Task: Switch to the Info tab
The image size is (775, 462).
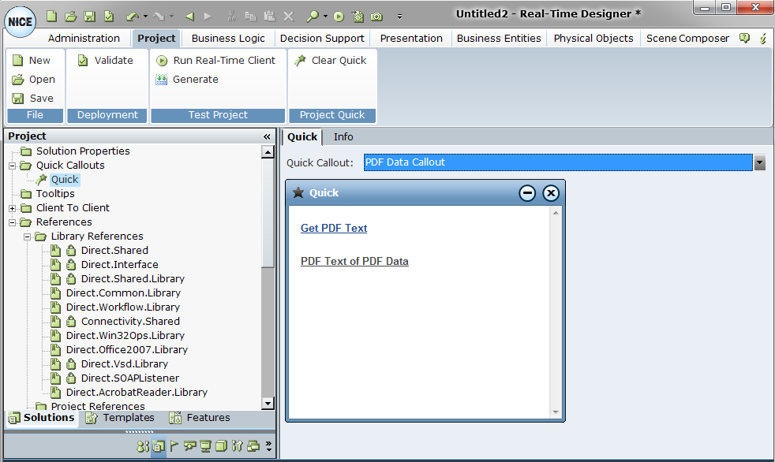Action: point(343,136)
